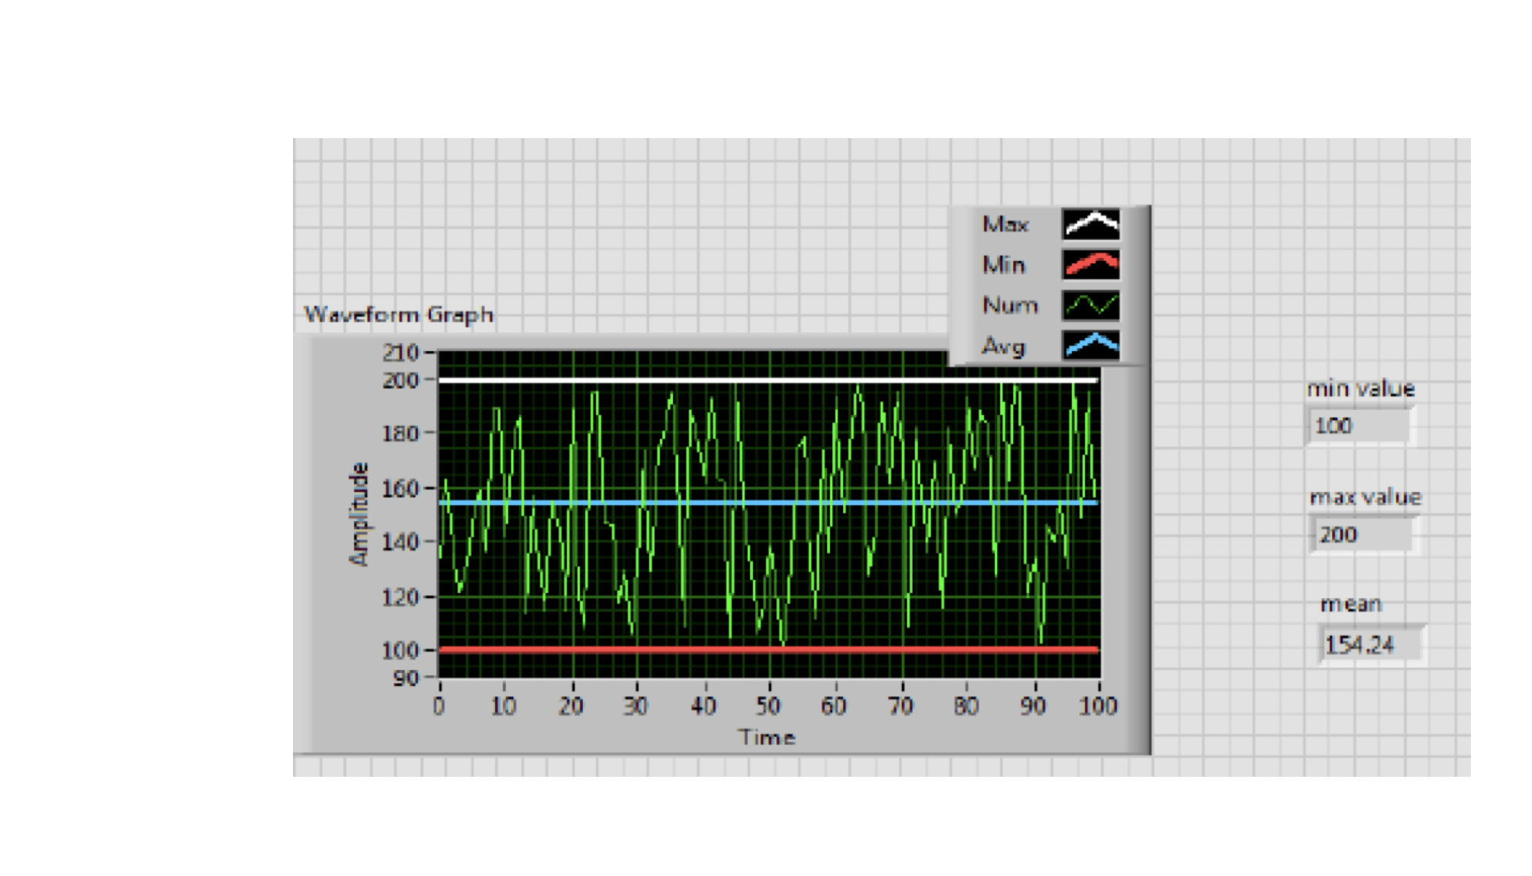Viewport: 1532px width, 876px height.
Task: Click the Min plot style icon in legend
Action: click(x=1089, y=266)
